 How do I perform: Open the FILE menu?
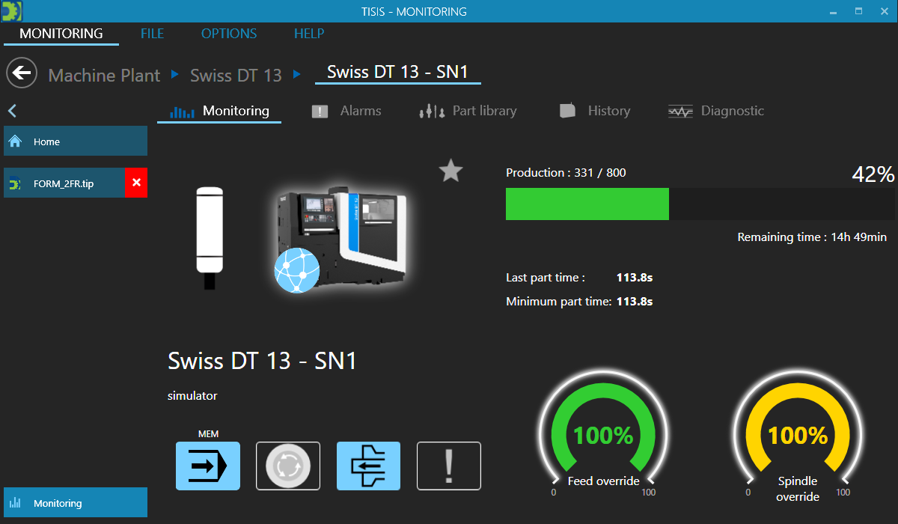pyautogui.click(x=152, y=34)
